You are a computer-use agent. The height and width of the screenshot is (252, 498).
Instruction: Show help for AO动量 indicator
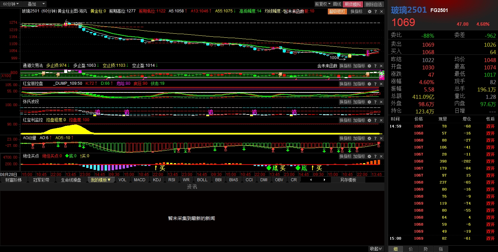(x=375, y=138)
